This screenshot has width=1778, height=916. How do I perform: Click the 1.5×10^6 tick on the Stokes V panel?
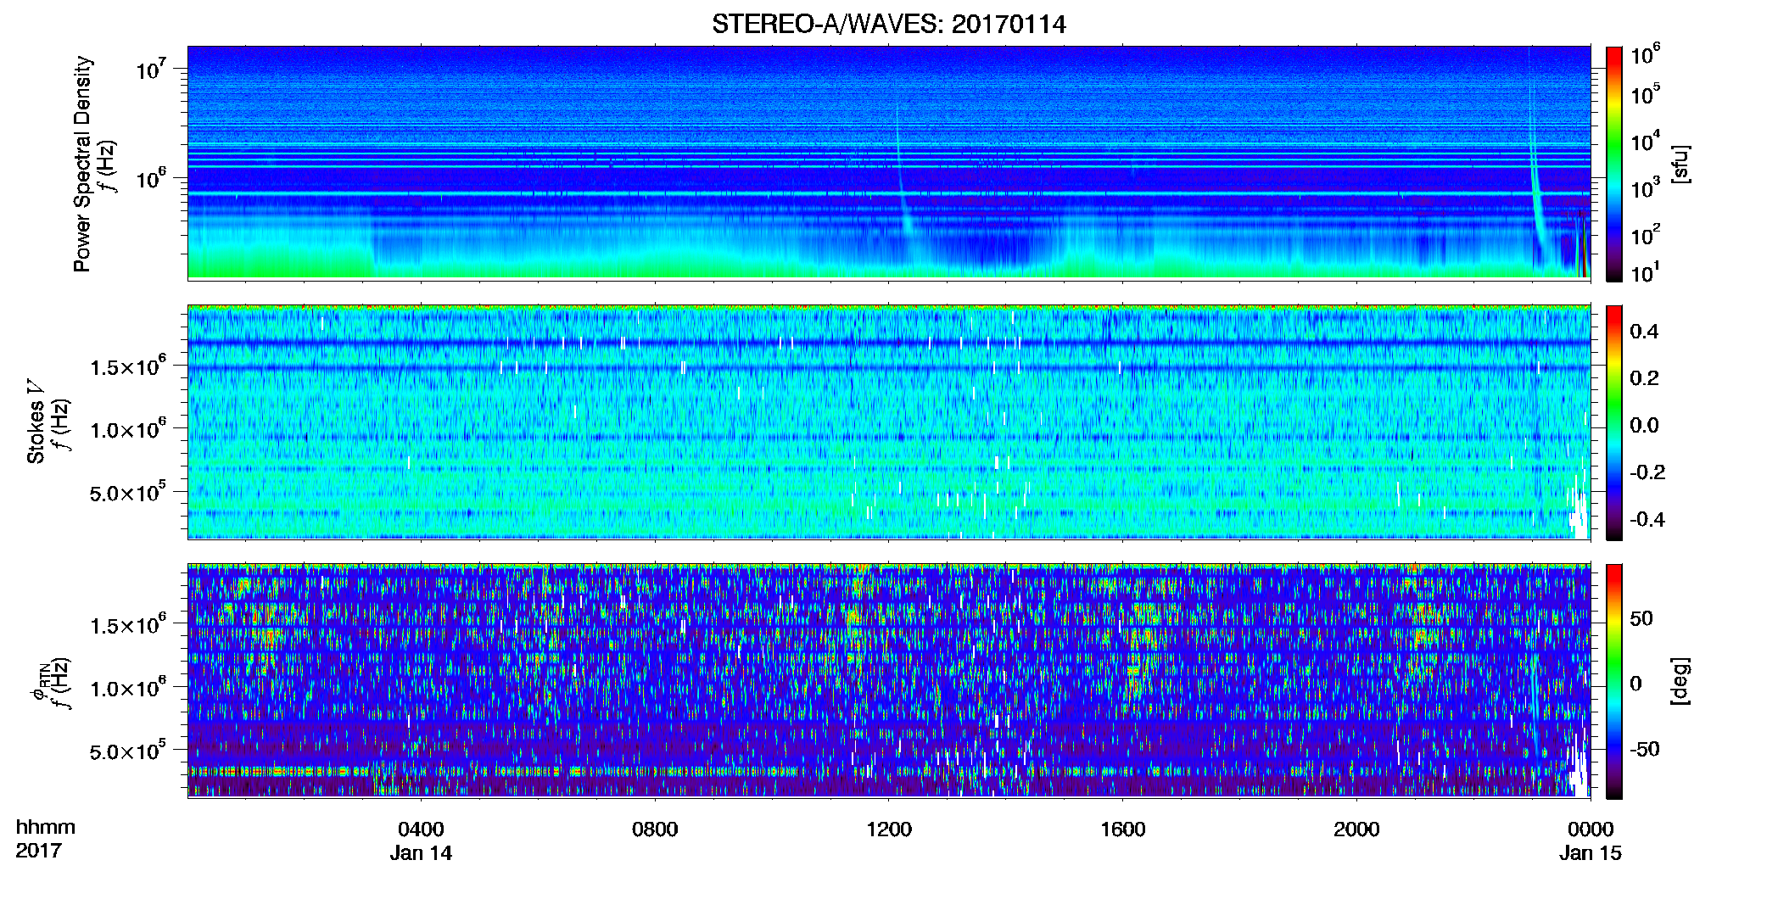(x=127, y=366)
